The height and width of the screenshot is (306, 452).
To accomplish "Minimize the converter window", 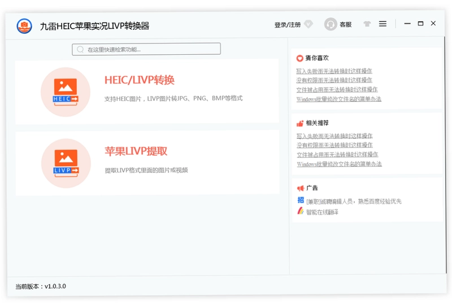I will pyautogui.click(x=407, y=24).
